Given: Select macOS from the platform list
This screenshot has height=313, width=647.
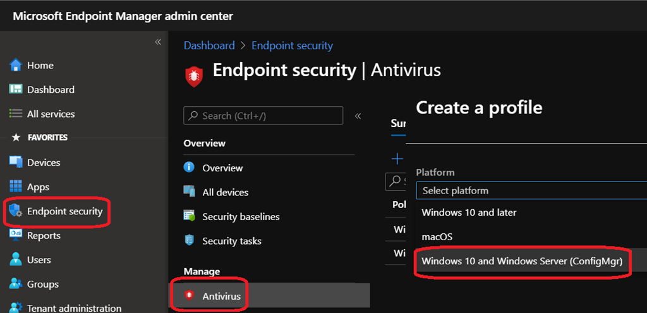Looking at the screenshot, I should 437,236.
